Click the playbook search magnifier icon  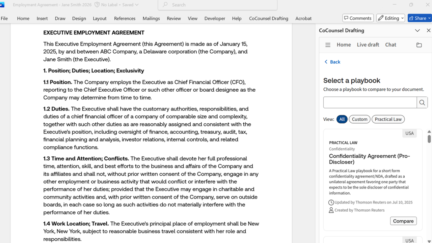[422, 103]
